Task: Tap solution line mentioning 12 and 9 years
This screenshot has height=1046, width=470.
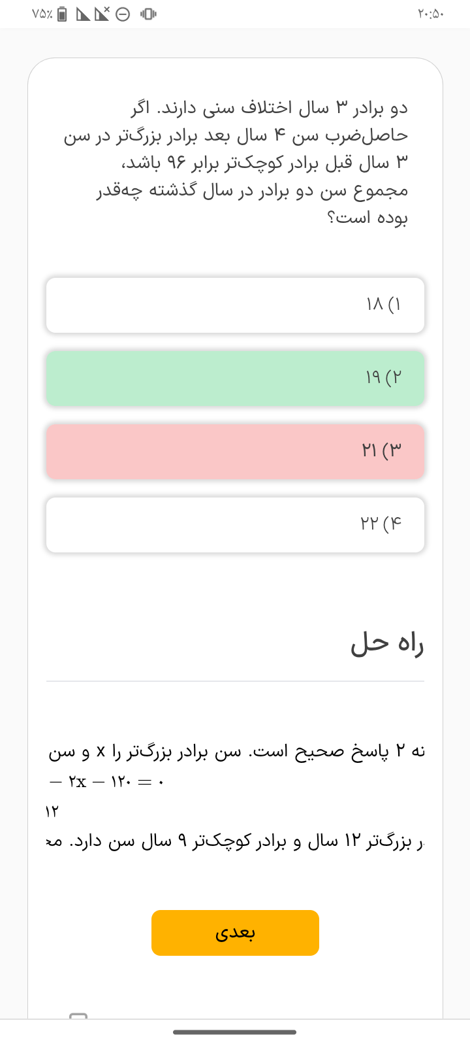Action: tap(236, 841)
